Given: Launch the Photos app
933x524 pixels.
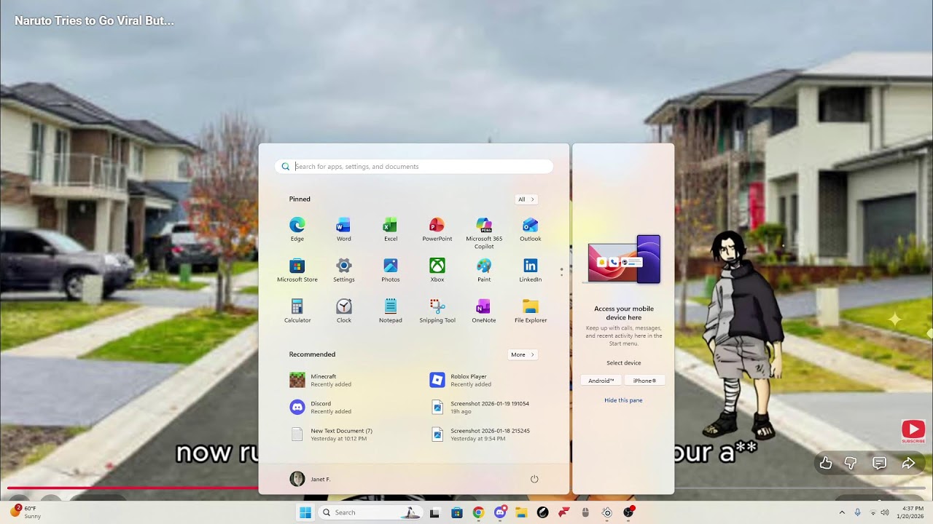Looking at the screenshot, I should click(391, 270).
